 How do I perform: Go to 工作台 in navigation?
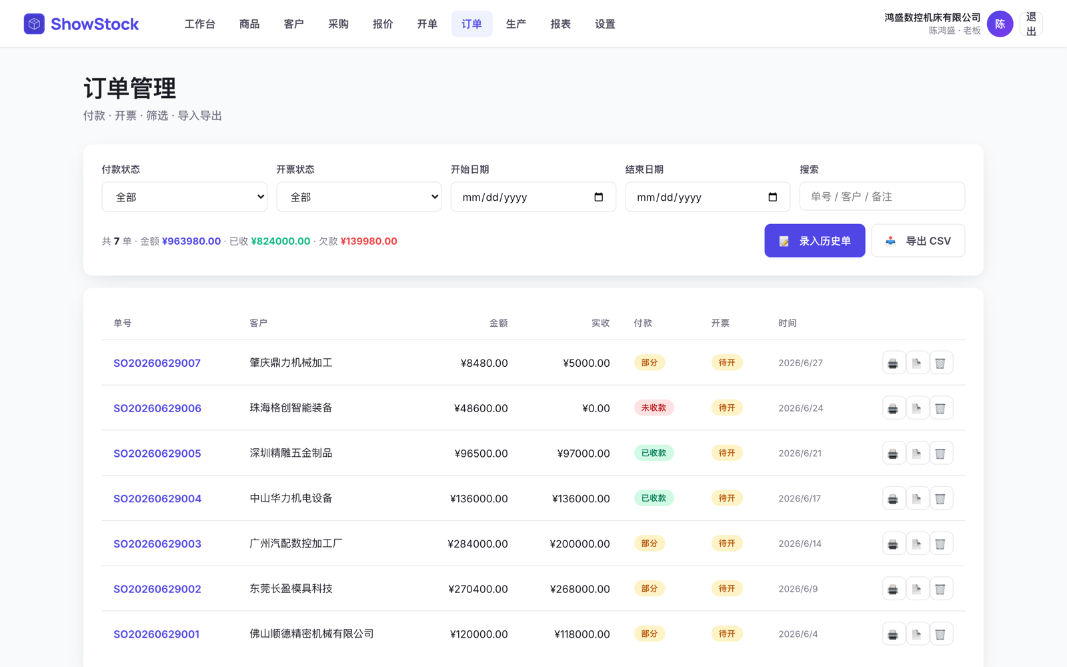[200, 24]
